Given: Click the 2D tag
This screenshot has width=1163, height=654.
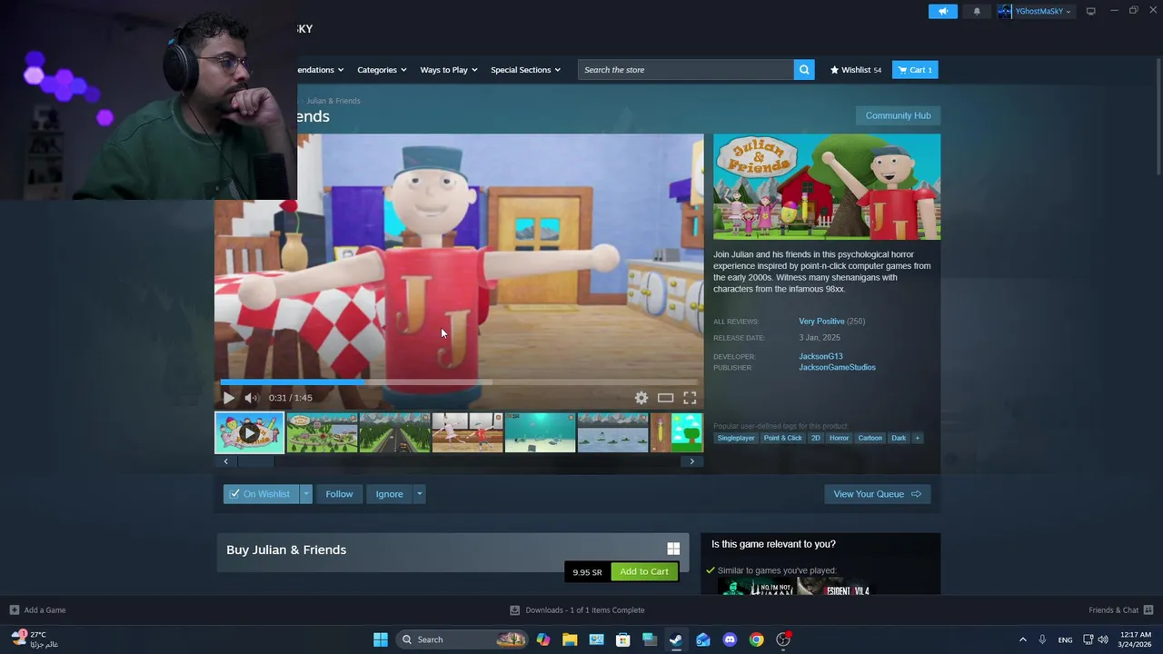Looking at the screenshot, I should 815,438.
